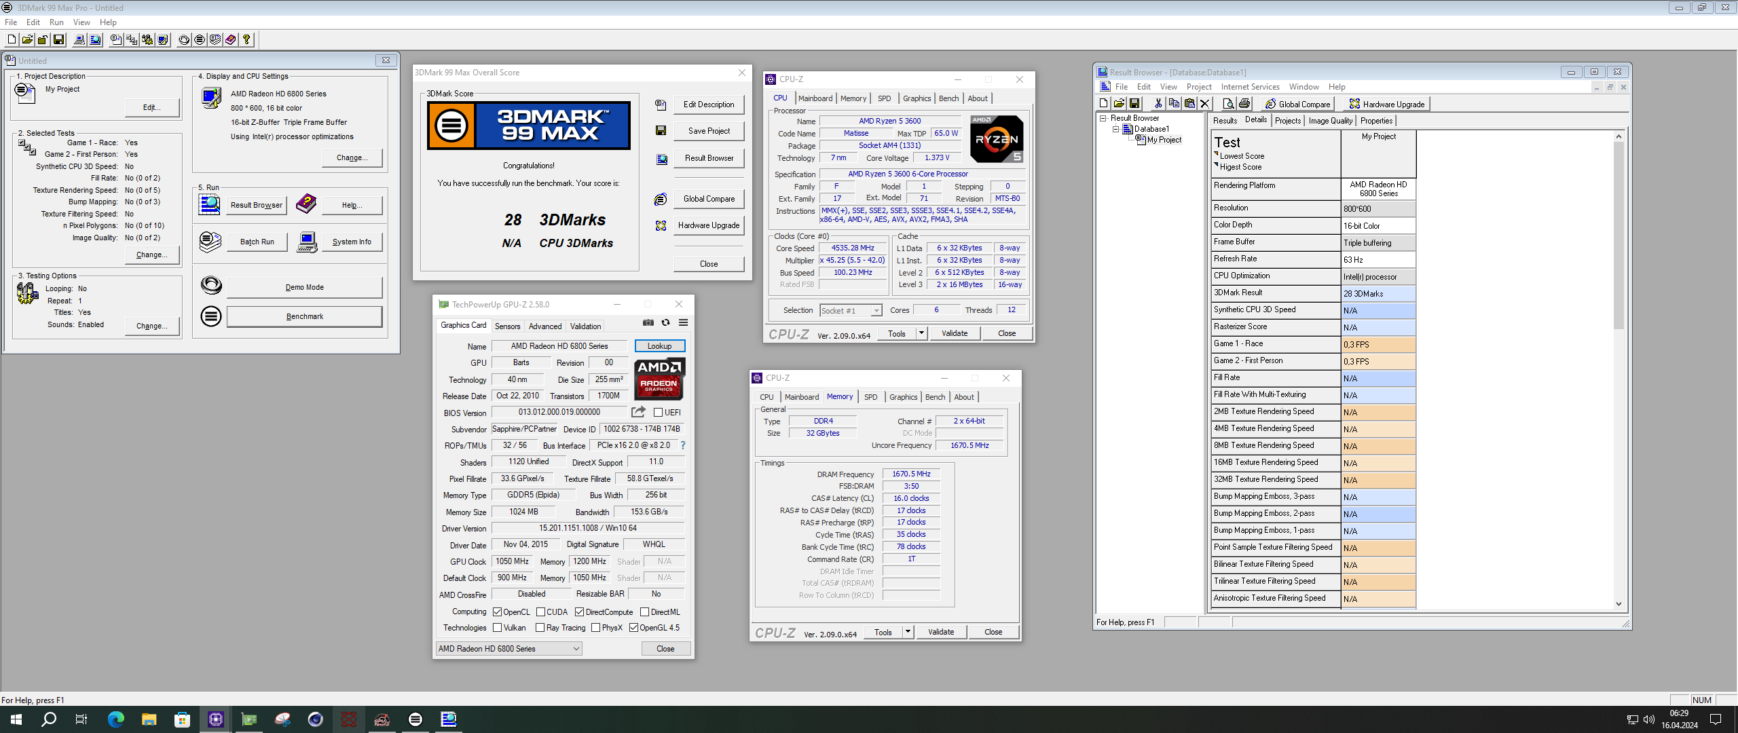Viewport: 1738px width, 733px height.
Task: Open Microsoft Edge from the taskbar
Action: [x=116, y=719]
